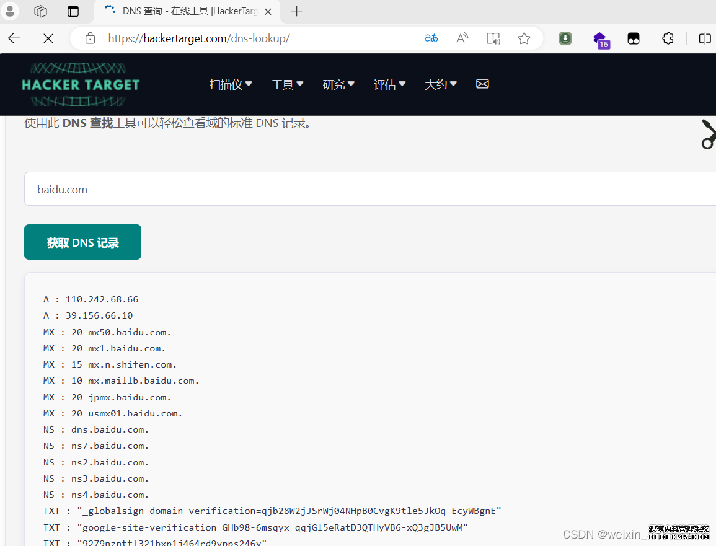Viewport: 716px width, 546px height.
Task: Open the immersive reader icon
Action: (x=493, y=38)
